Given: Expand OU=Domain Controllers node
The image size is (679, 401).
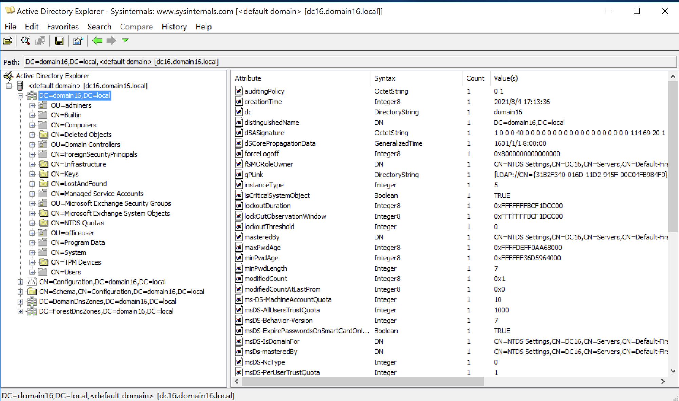Looking at the screenshot, I should pyautogui.click(x=32, y=145).
